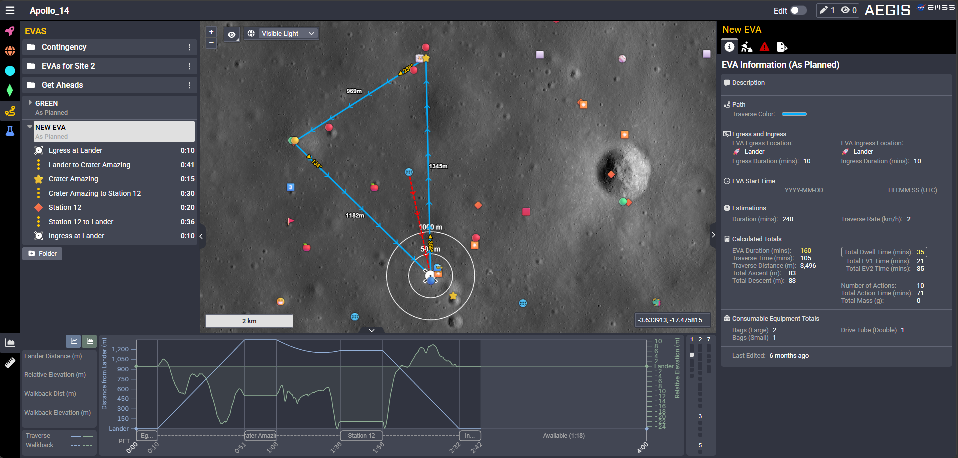
Task: Toggle the Edit mode switch
Action: coord(798,10)
